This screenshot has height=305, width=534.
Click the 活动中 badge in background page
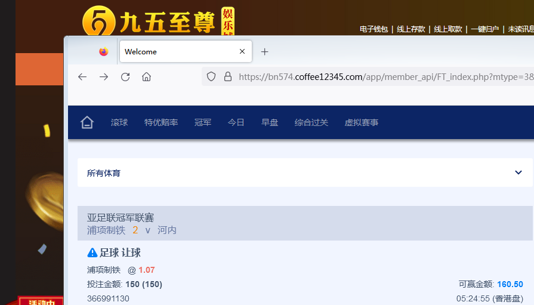tap(41, 301)
